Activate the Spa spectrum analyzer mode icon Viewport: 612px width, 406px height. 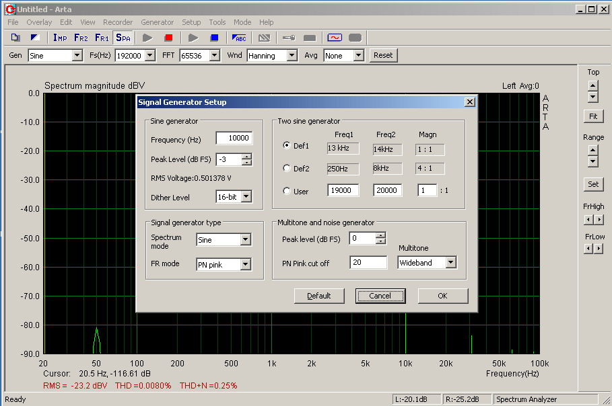[123, 38]
